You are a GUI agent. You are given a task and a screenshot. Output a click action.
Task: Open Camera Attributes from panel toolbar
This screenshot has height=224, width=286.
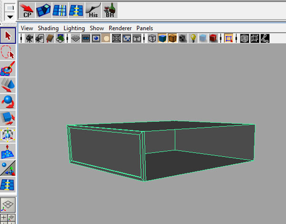(x=40, y=38)
